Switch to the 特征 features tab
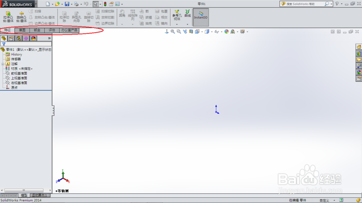Viewport: 362px width, 203px height. click(7, 30)
